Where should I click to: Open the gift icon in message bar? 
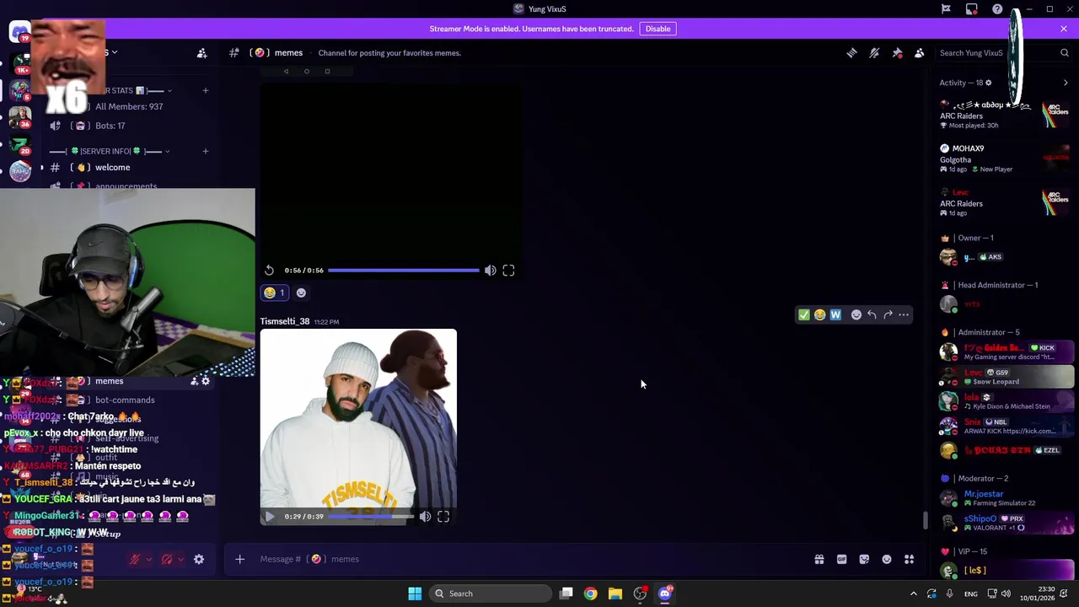pos(819,559)
